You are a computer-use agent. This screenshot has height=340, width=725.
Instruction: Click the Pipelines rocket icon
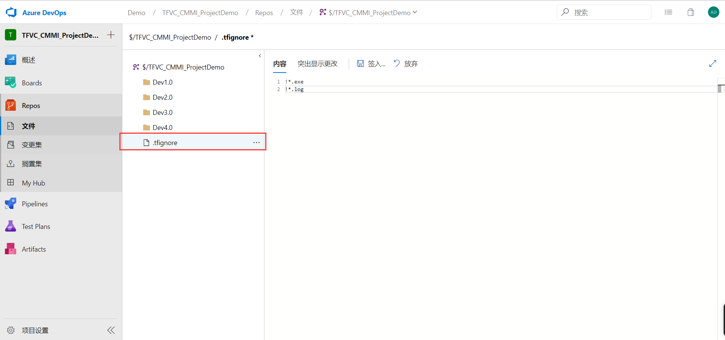point(11,204)
